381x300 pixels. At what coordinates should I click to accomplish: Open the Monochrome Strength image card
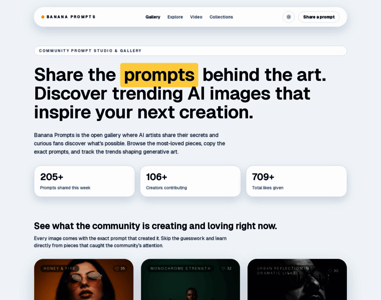click(190, 279)
